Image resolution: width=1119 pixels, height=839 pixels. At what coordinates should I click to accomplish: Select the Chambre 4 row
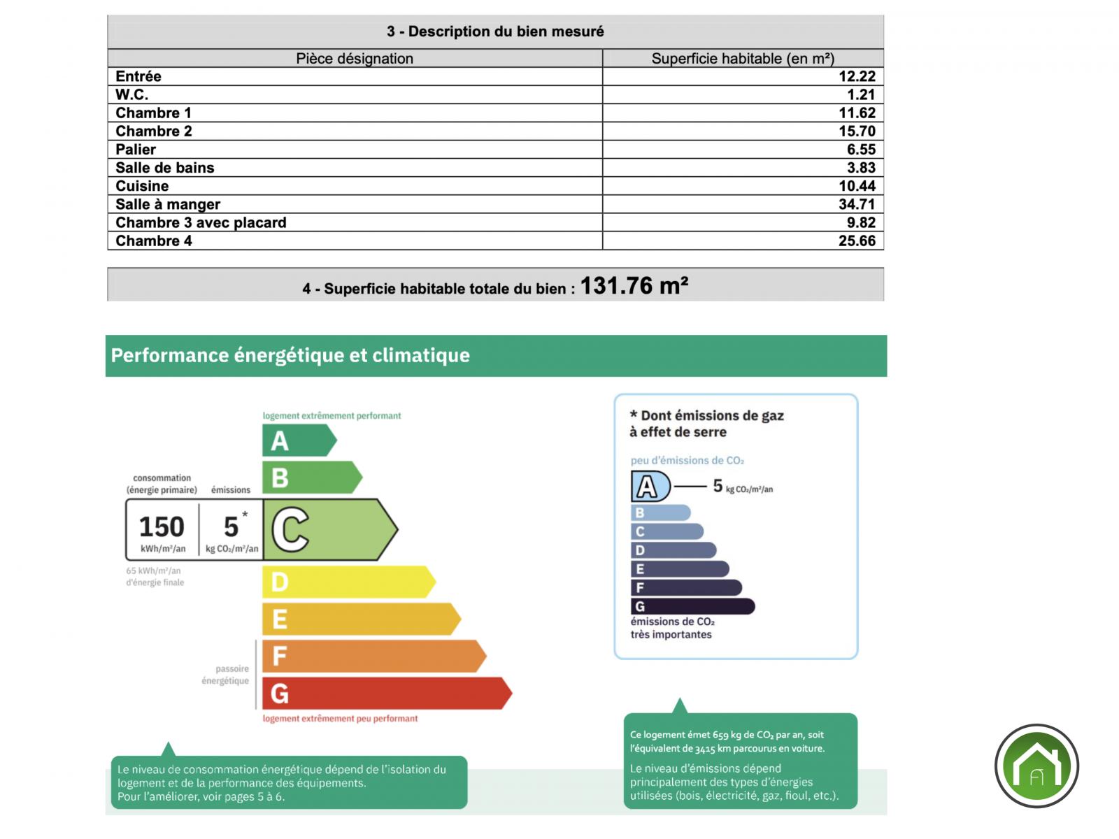[496, 241]
